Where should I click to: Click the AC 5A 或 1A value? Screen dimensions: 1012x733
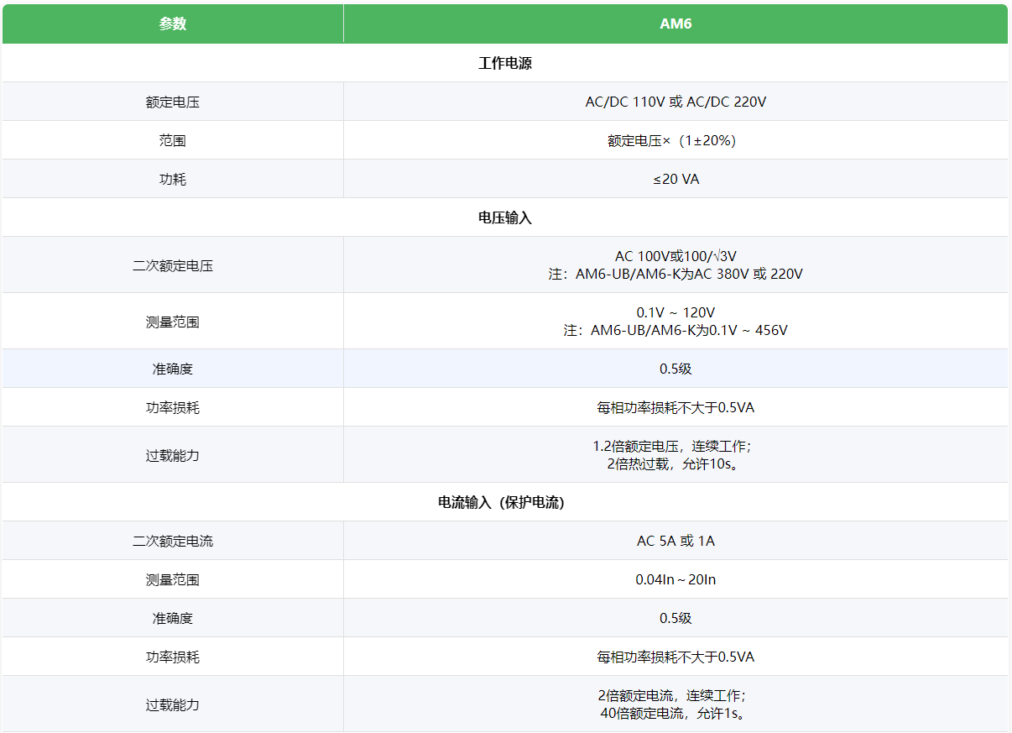[x=675, y=541]
